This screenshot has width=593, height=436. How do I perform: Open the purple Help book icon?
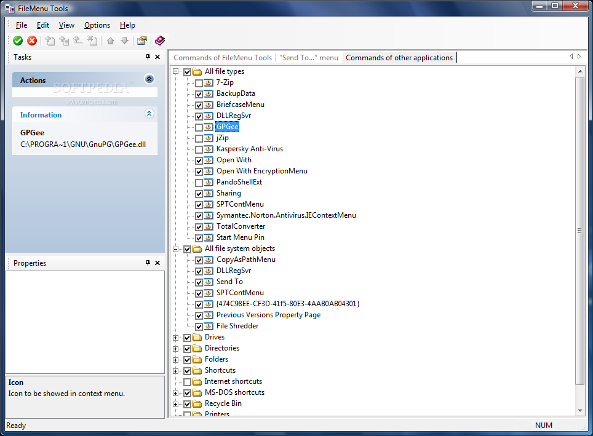160,41
